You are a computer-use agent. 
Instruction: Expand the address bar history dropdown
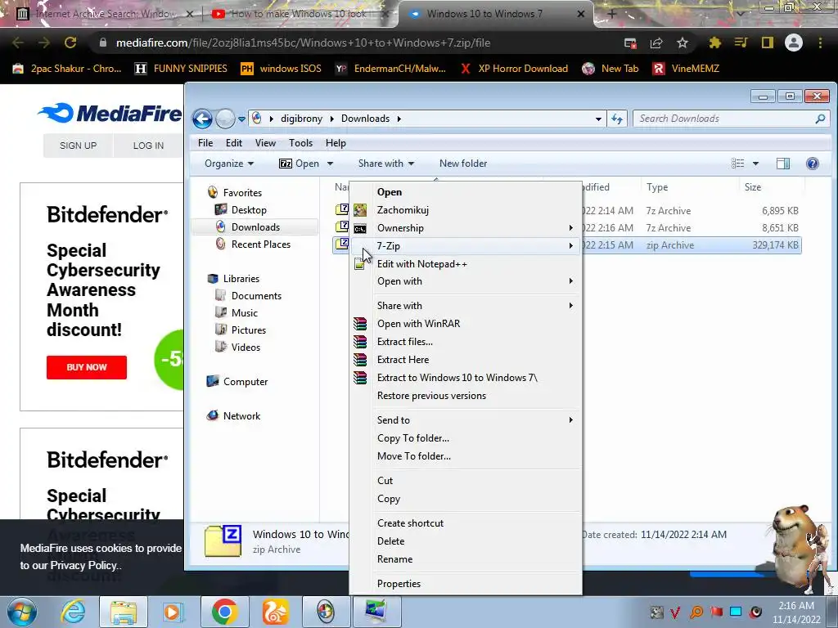tap(598, 119)
